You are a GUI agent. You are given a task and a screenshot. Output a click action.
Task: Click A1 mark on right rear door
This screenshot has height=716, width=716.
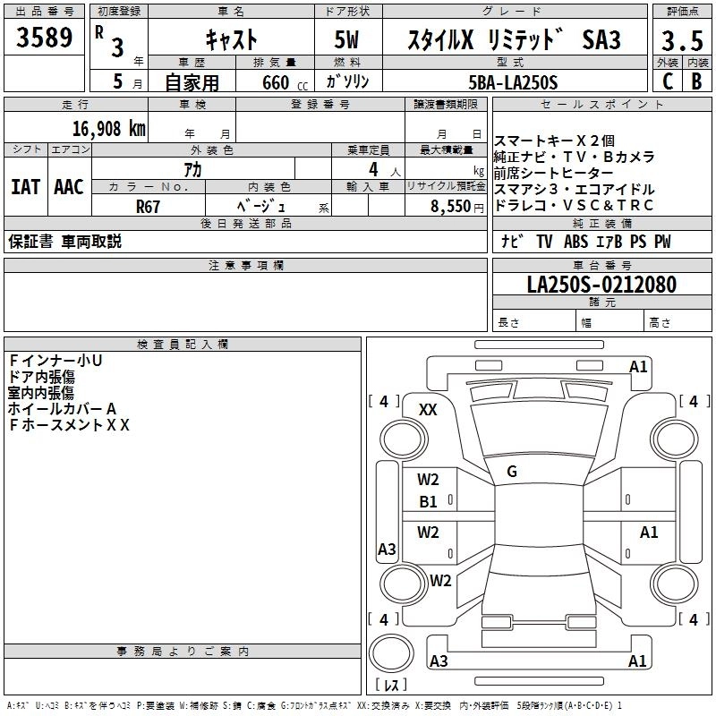pos(649,532)
